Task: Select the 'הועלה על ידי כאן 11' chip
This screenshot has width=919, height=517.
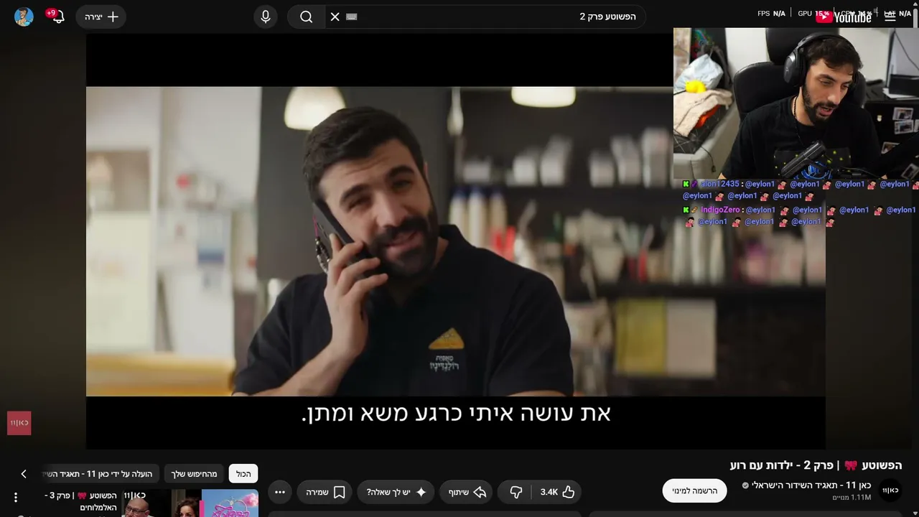Action: [101, 474]
